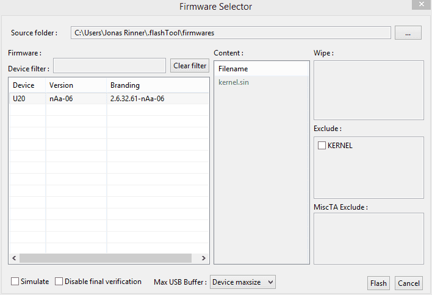Click the Cancel button
The height and width of the screenshot is (295, 432).
pyautogui.click(x=409, y=283)
